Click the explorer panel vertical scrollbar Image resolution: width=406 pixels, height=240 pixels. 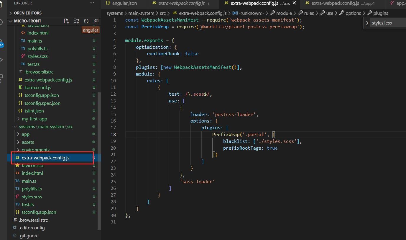click(x=99, y=161)
